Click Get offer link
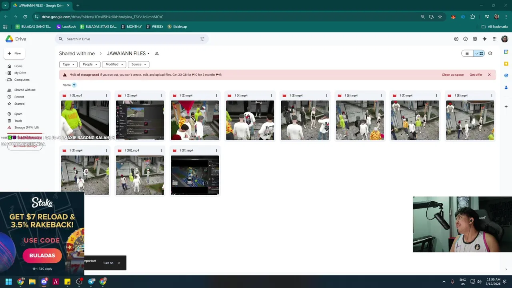Screen dimensions: 512x288 (x=476, y=75)
